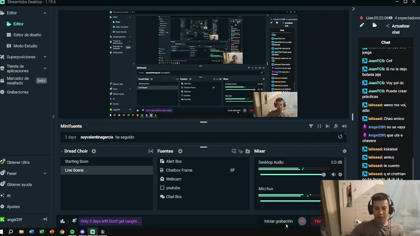Viewport: 420px width, 236px height.
Task: Select the Live Scene scene
Action: [107, 170]
